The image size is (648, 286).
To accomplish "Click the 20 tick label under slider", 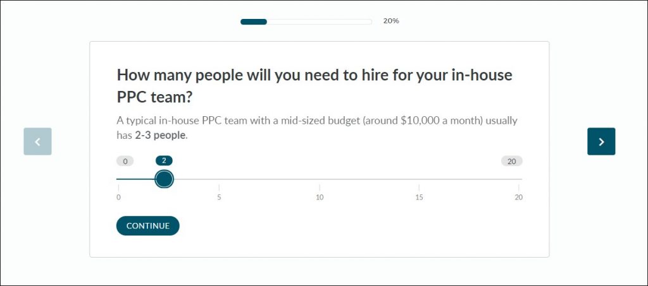I will [518, 198].
